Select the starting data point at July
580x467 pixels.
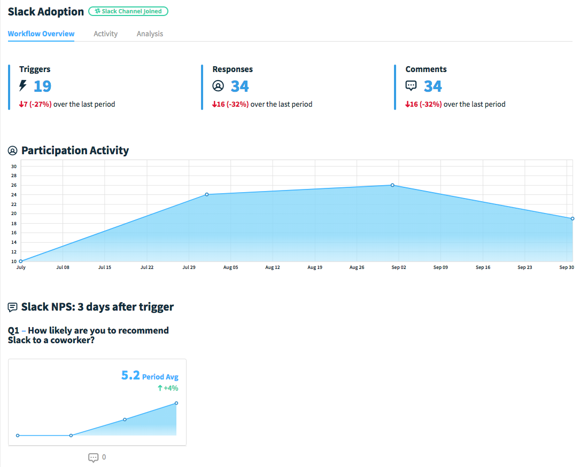tap(21, 261)
